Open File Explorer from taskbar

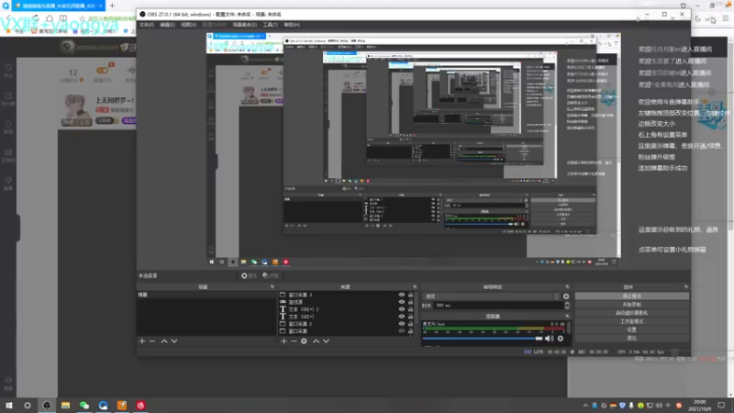65,405
